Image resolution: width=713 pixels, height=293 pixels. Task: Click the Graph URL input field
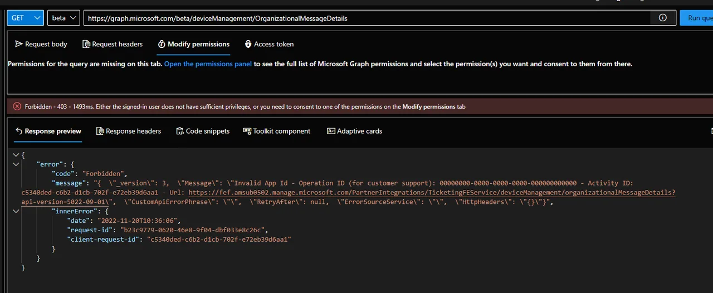pyautogui.click(x=367, y=18)
